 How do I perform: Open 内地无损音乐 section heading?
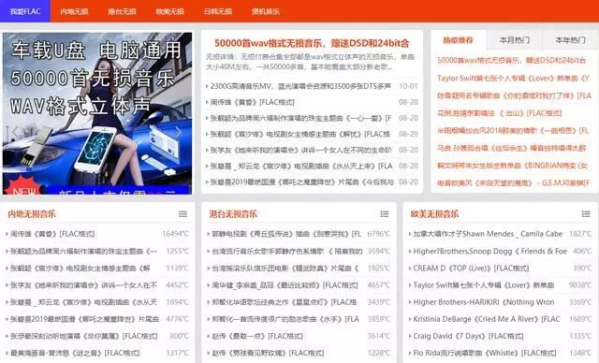click(x=32, y=214)
